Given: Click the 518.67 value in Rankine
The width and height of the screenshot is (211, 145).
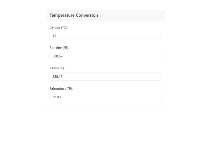Looking at the screenshot, I should [57, 56].
